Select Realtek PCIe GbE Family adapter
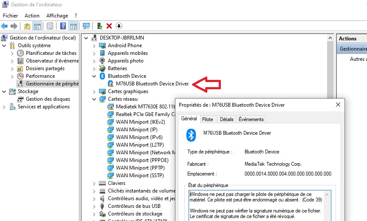 [x=145, y=114]
